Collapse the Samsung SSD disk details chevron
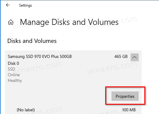The image size is (159, 114). (x=134, y=57)
